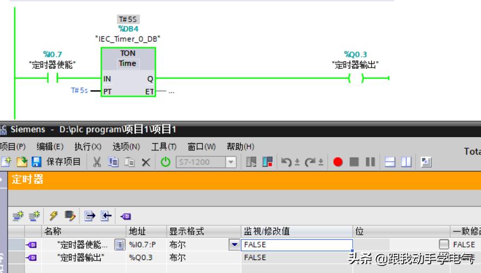Open the 项目(P) menu
Image resolution: width=481 pixels, height=273 pixels.
pyautogui.click(x=13, y=147)
